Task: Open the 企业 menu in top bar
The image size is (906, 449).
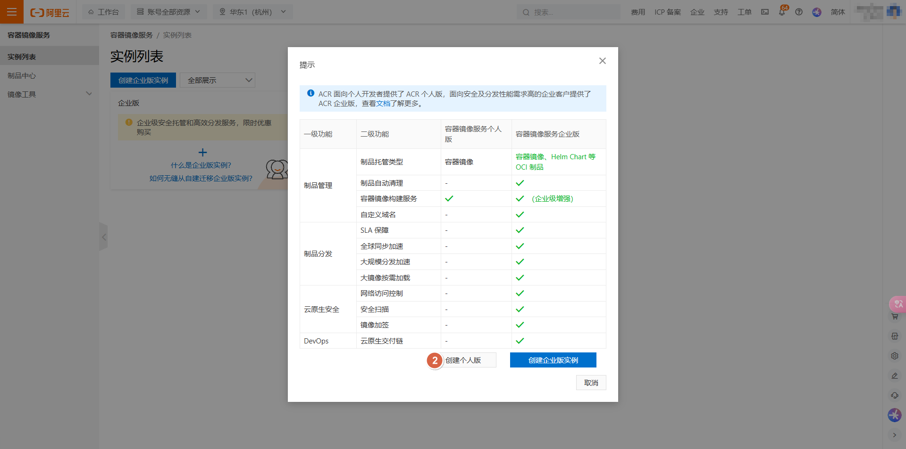Action: pyautogui.click(x=697, y=12)
